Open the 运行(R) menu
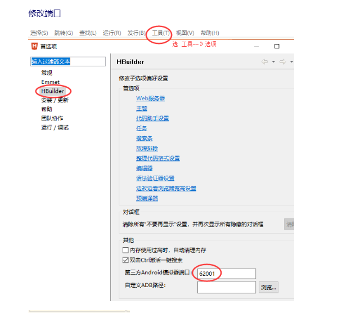The height and width of the screenshot is (313, 342). coord(112,33)
